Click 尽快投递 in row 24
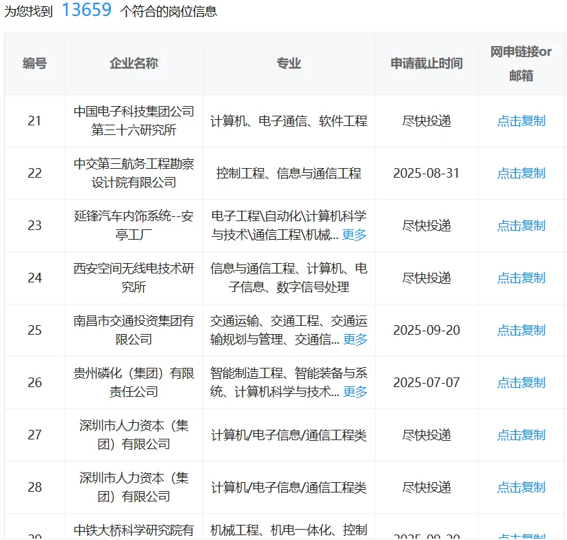Screen dimensions: 567x540 coord(426,278)
